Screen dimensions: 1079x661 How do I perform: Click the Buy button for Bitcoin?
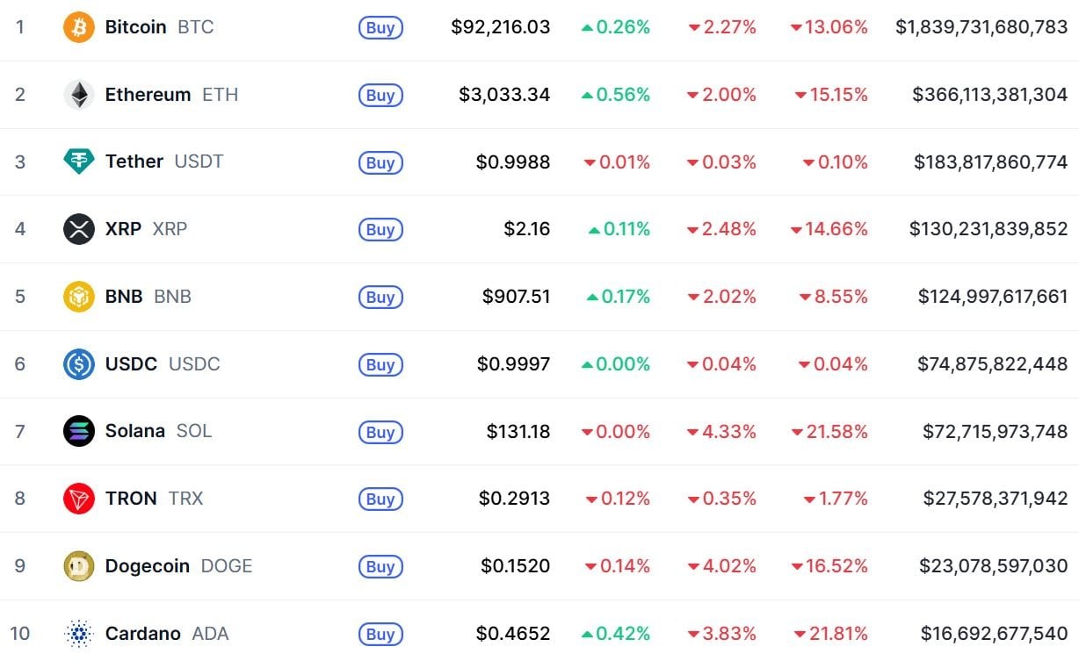coord(380,27)
